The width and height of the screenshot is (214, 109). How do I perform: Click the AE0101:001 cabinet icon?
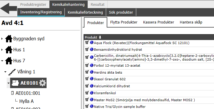click(x=12, y=93)
